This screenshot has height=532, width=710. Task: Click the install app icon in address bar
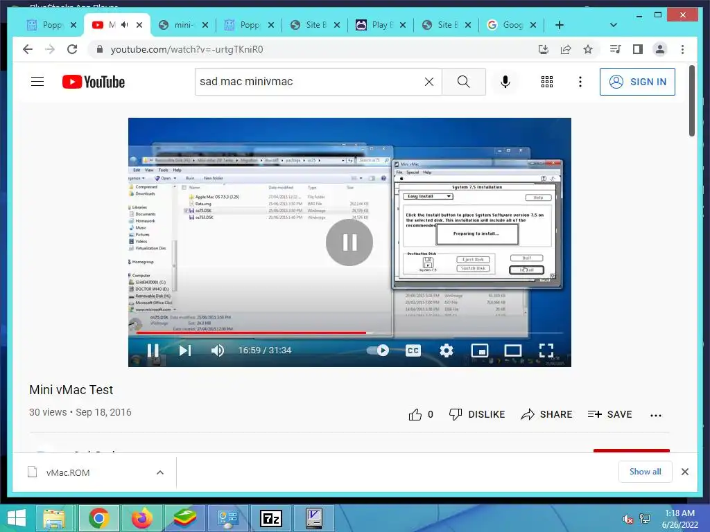point(544,49)
